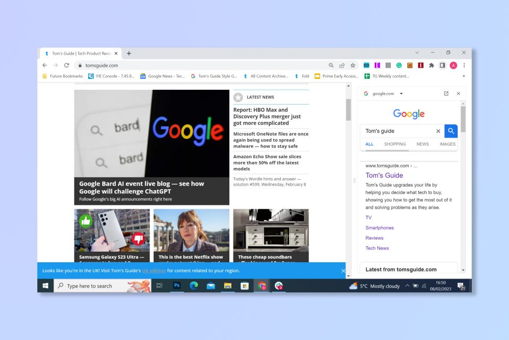Screen dimensions: 509x340
Task: Open the side panel google.com dropdown
Action: (x=401, y=94)
